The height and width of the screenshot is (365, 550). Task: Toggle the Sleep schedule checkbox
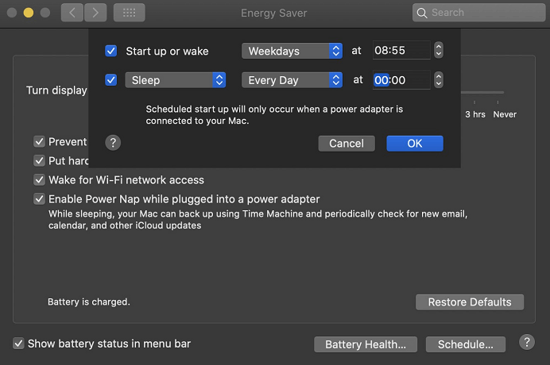(111, 80)
